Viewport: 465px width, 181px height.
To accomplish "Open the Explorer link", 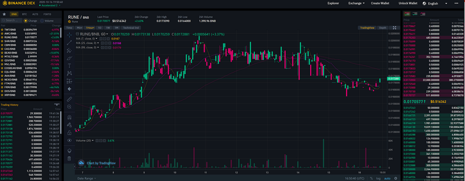I will coord(334,3).
